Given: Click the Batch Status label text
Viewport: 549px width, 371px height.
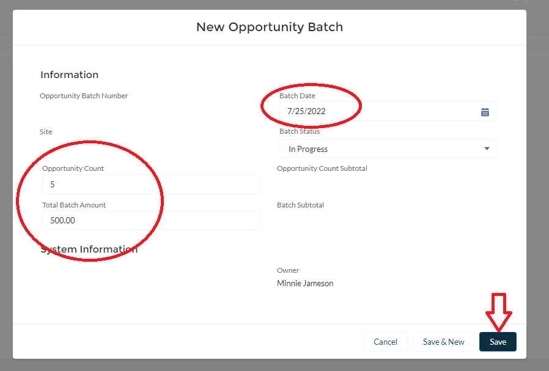Looking at the screenshot, I should [300, 131].
